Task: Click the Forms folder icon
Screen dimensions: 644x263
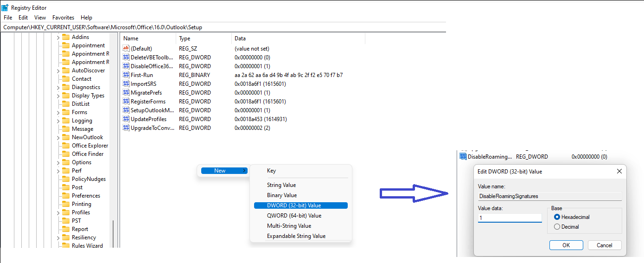Action: point(65,112)
